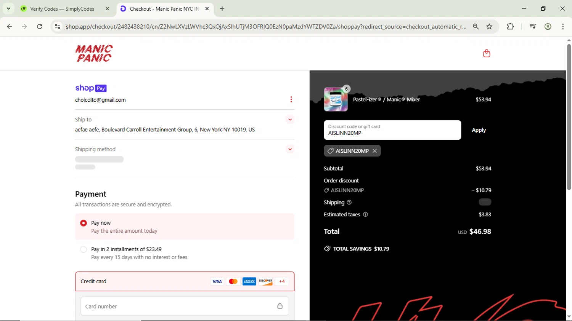This screenshot has height=321, width=572.
Task: Open the Chrome three-dot menu
Action: 563,27
